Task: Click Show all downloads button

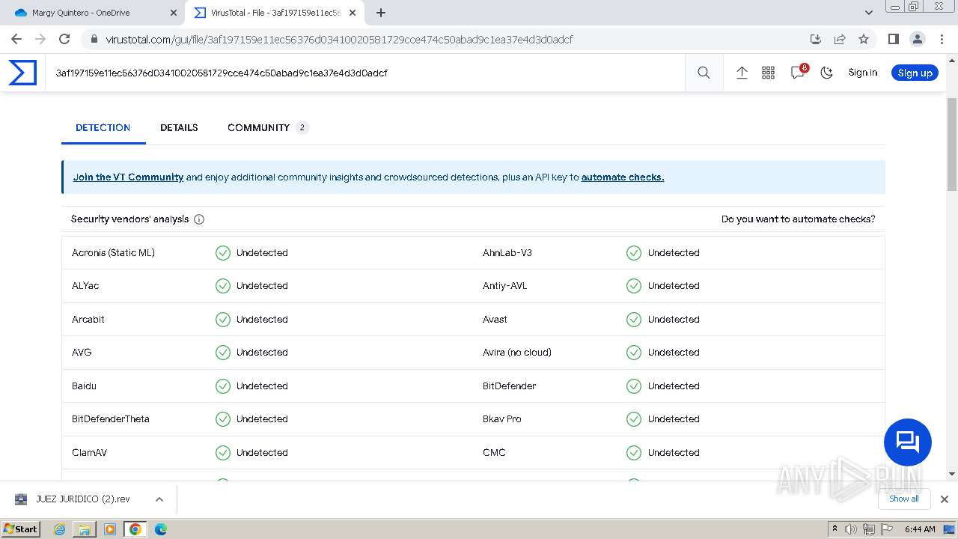Action: pos(904,499)
